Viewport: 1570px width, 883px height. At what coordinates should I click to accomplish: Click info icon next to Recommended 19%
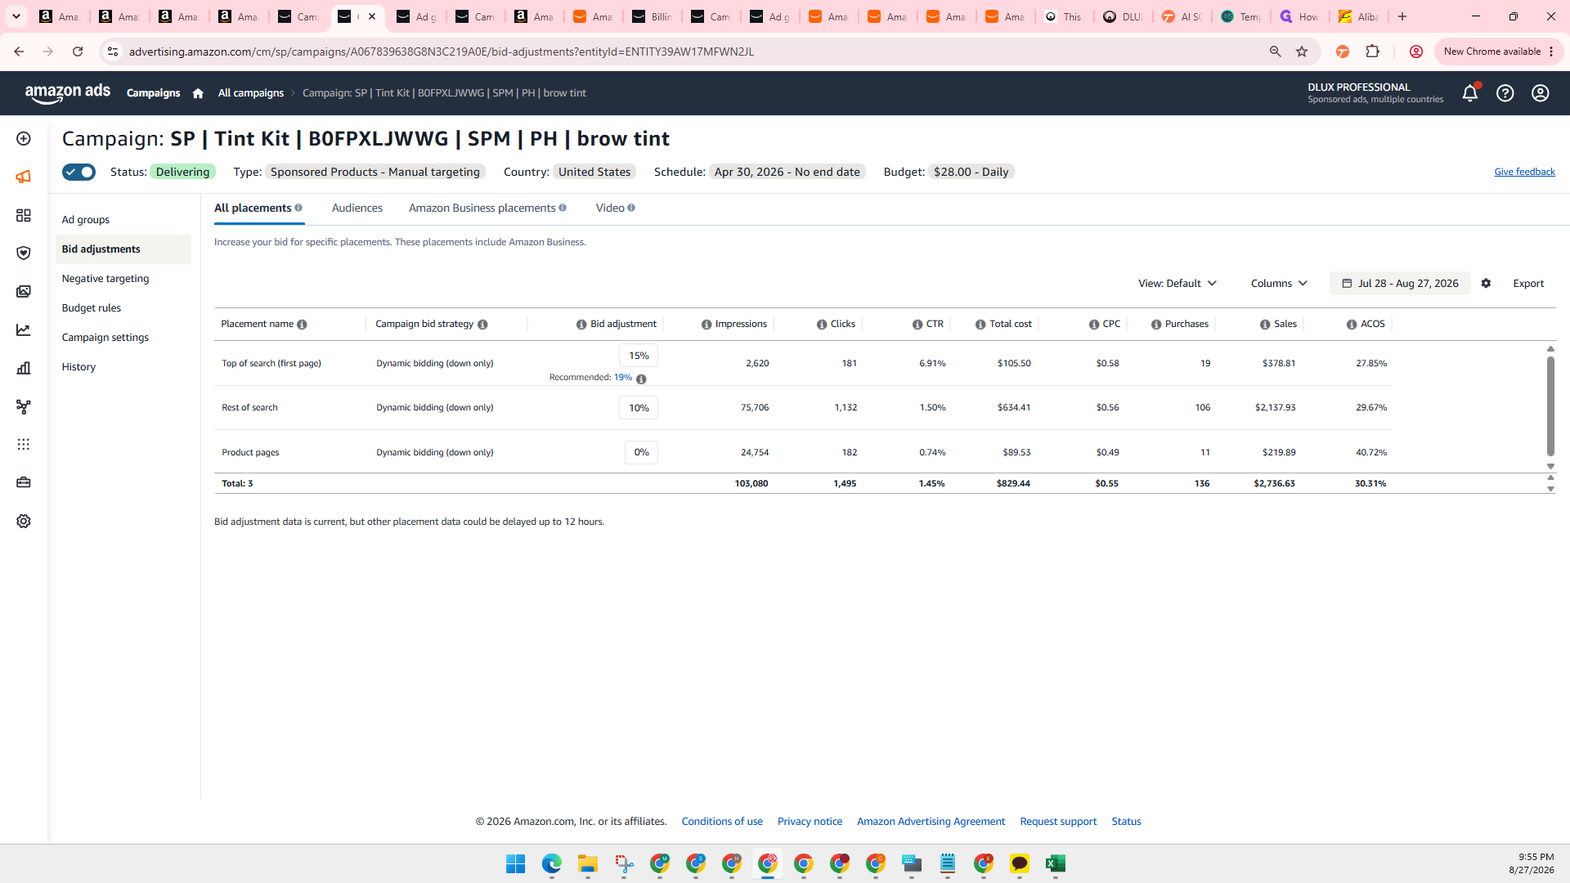coord(641,379)
